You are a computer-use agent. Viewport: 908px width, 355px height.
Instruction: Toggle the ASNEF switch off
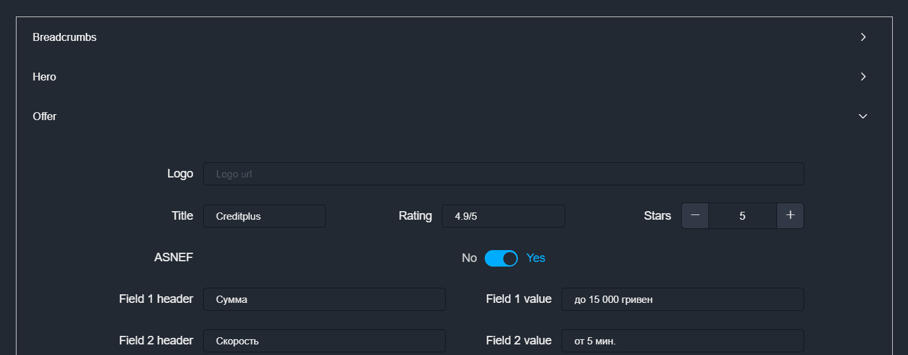point(501,258)
